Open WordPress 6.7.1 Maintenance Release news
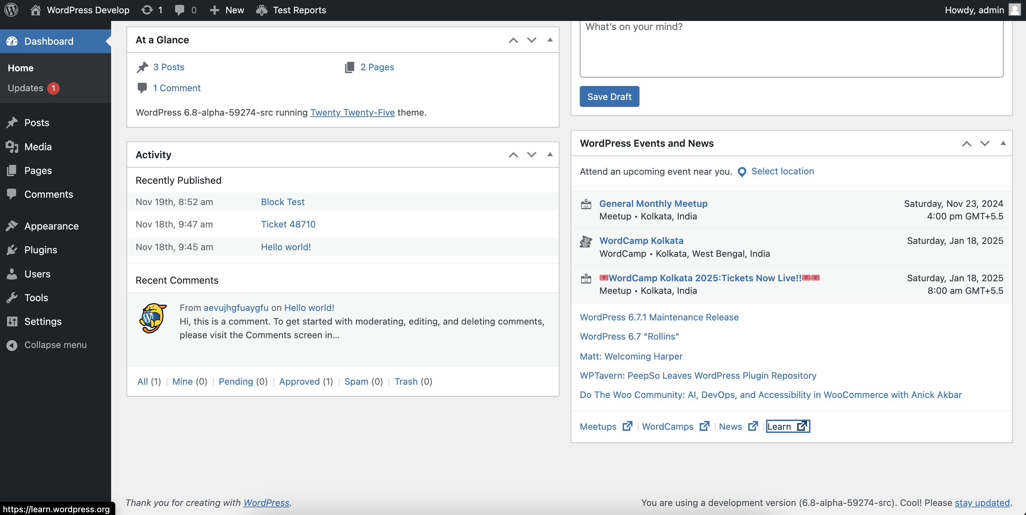Screen dimensions: 1026x515 click(659, 317)
